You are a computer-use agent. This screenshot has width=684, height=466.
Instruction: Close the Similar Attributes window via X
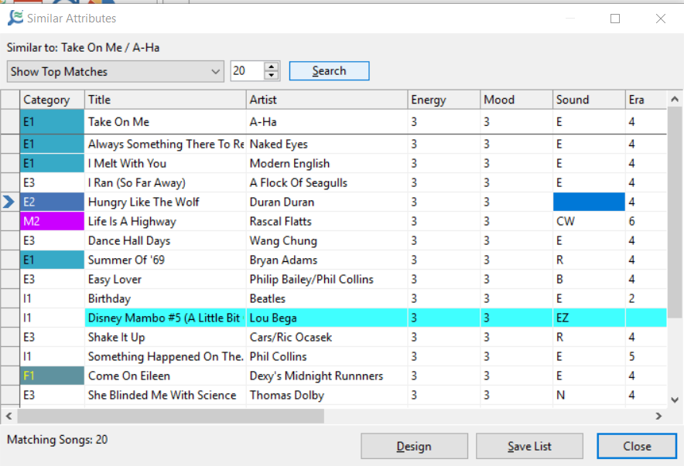point(661,19)
